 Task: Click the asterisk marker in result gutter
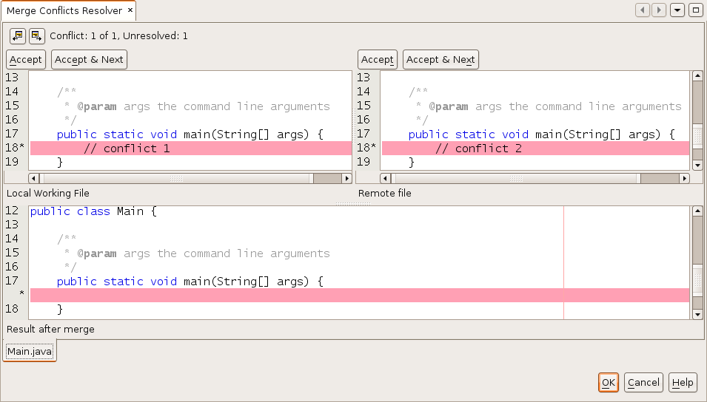pyautogui.click(x=21, y=293)
